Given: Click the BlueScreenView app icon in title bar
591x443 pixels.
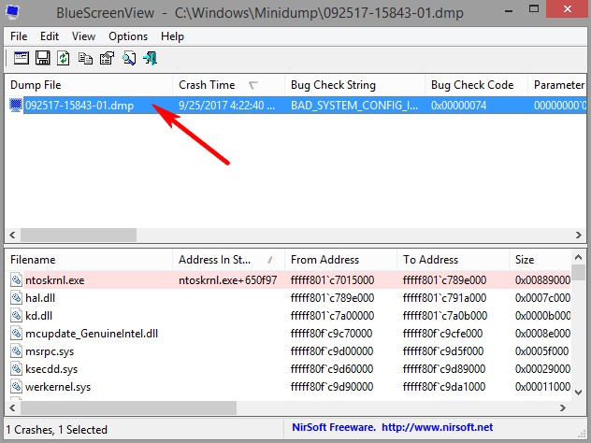Looking at the screenshot, I should click(x=12, y=11).
